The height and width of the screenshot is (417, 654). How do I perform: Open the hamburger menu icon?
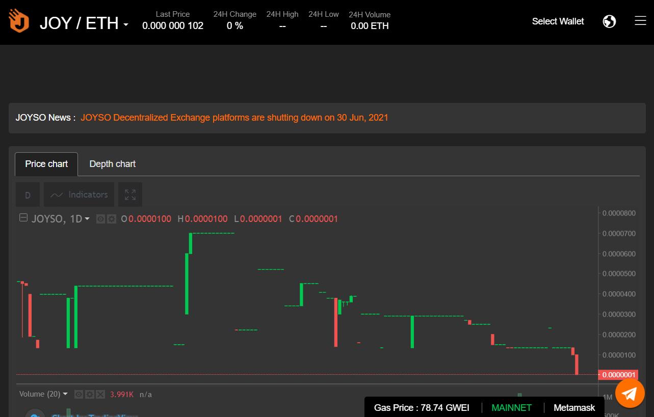click(x=640, y=21)
